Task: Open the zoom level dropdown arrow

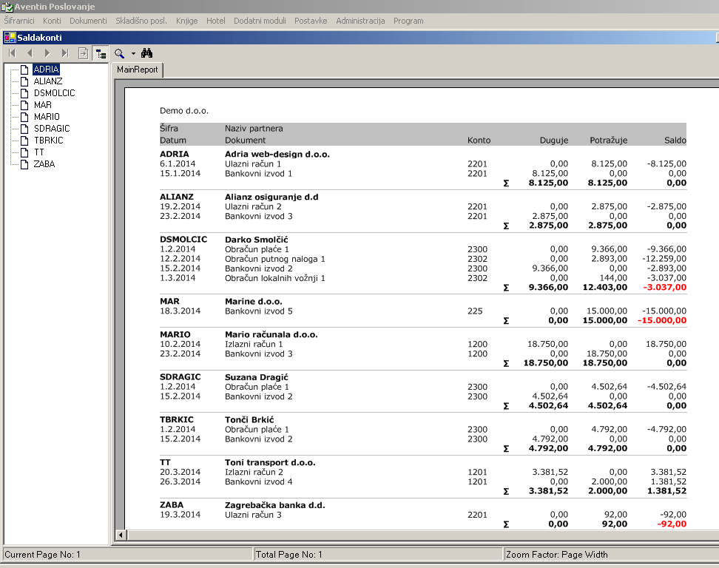Action: tap(133, 53)
